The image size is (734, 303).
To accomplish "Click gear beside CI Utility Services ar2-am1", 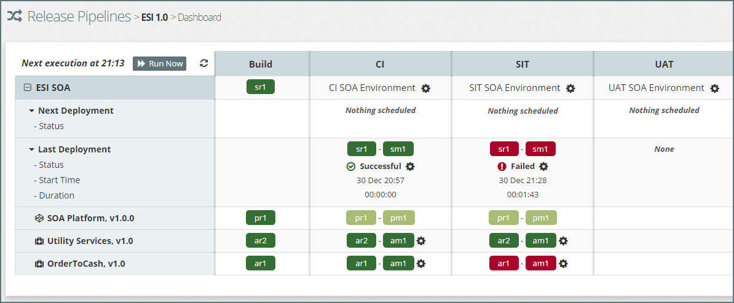I will [421, 241].
